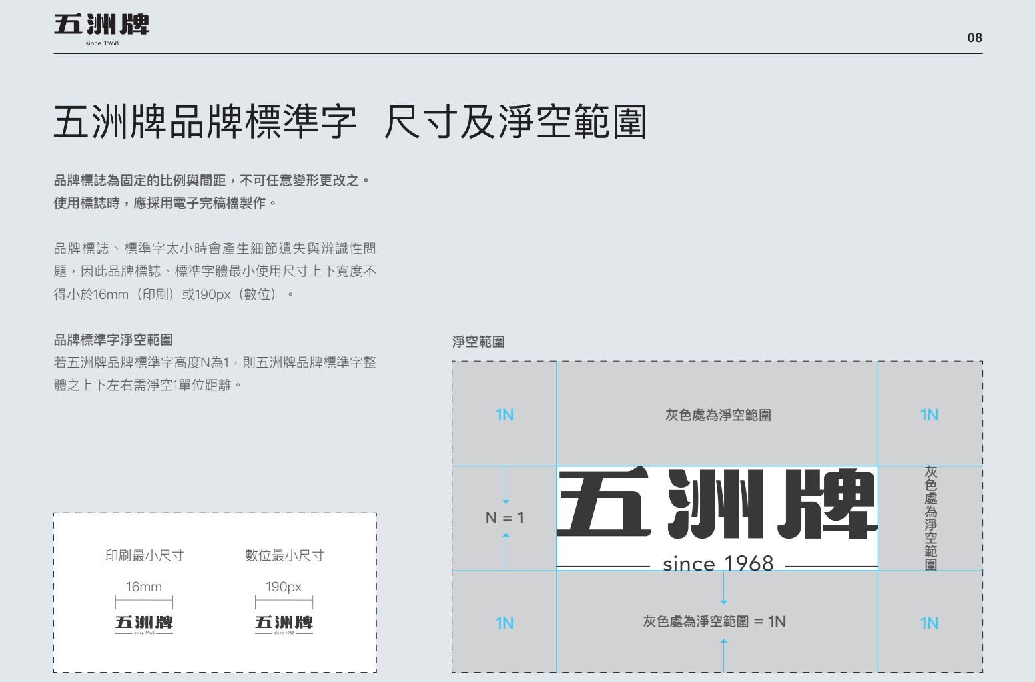The height and width of the screenshot is (682, 1035).
Task: Click the since 1968 text in the header logo
Action: tap(102, 43)
